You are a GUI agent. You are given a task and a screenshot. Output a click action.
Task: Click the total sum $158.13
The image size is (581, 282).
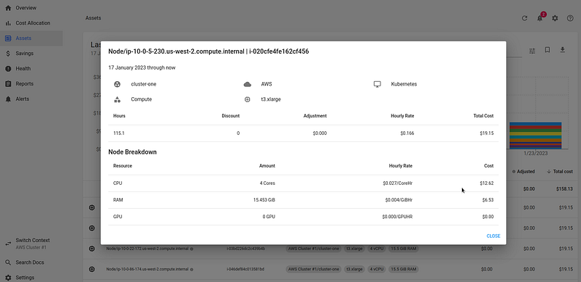pos(564,188)
